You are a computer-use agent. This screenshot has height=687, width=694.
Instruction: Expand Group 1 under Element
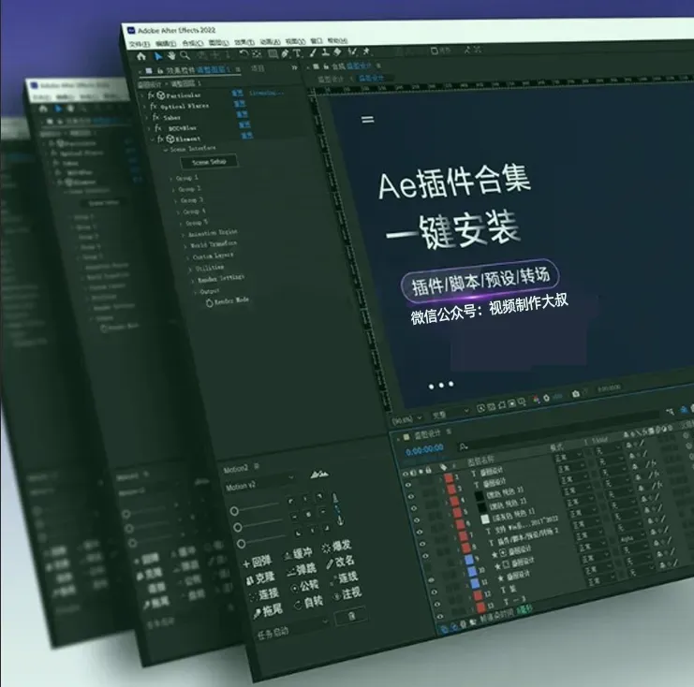[171, 179]
